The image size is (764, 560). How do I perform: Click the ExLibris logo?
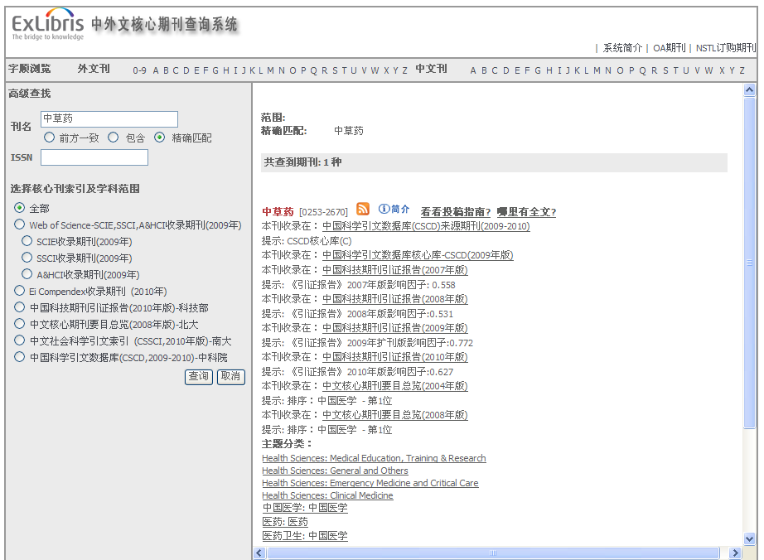pyautogui.click(x=48, y=24)
